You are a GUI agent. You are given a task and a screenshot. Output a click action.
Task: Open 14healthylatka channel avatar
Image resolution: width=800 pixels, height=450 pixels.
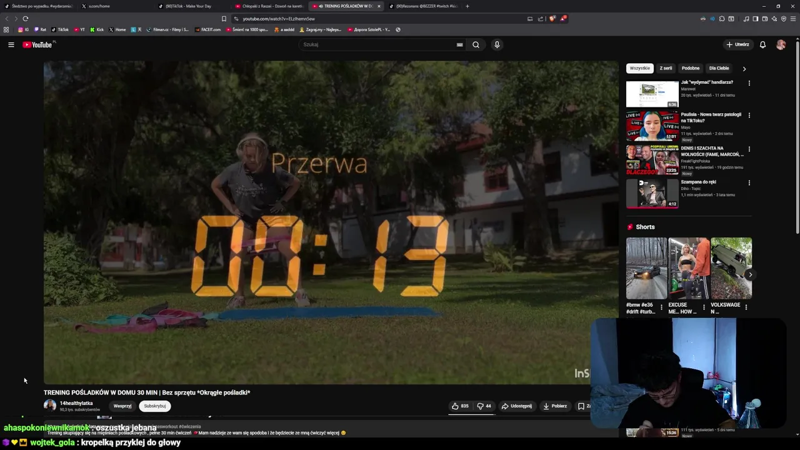pos(49,405)
